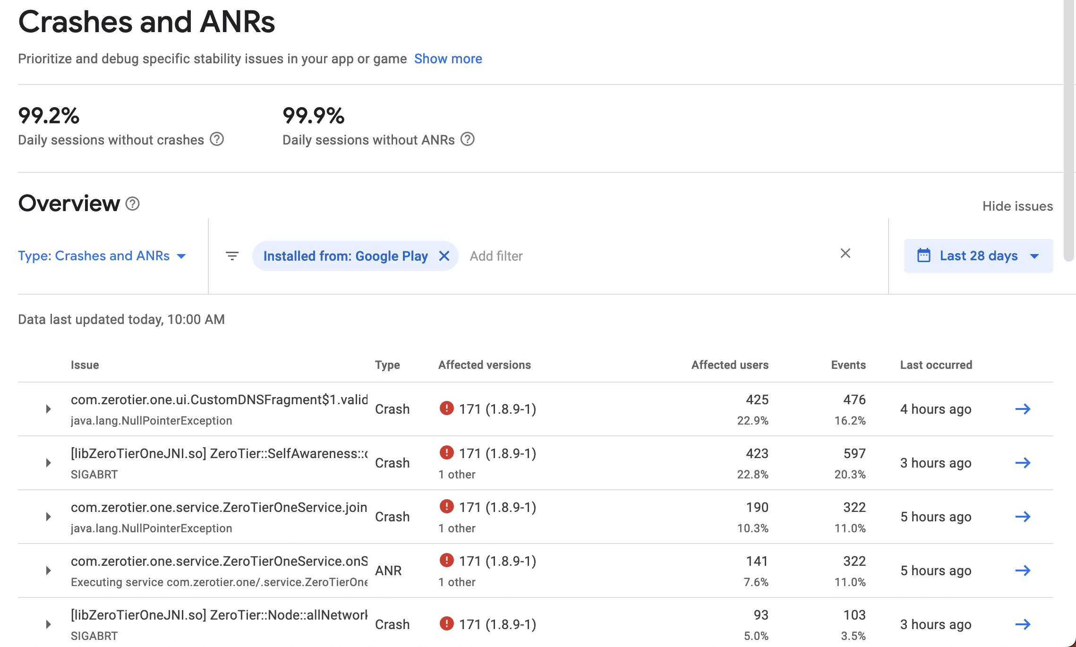Click Hide issues button
The width and height of the screenshot is (1076, 647).
[1017, 206]
